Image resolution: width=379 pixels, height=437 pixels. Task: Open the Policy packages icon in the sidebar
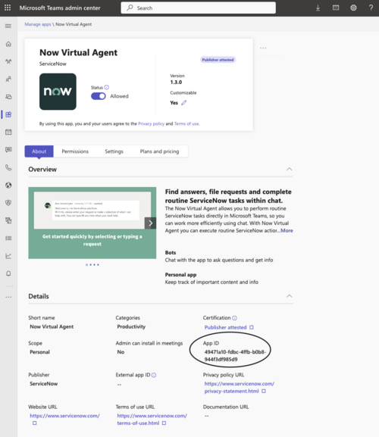8,220
